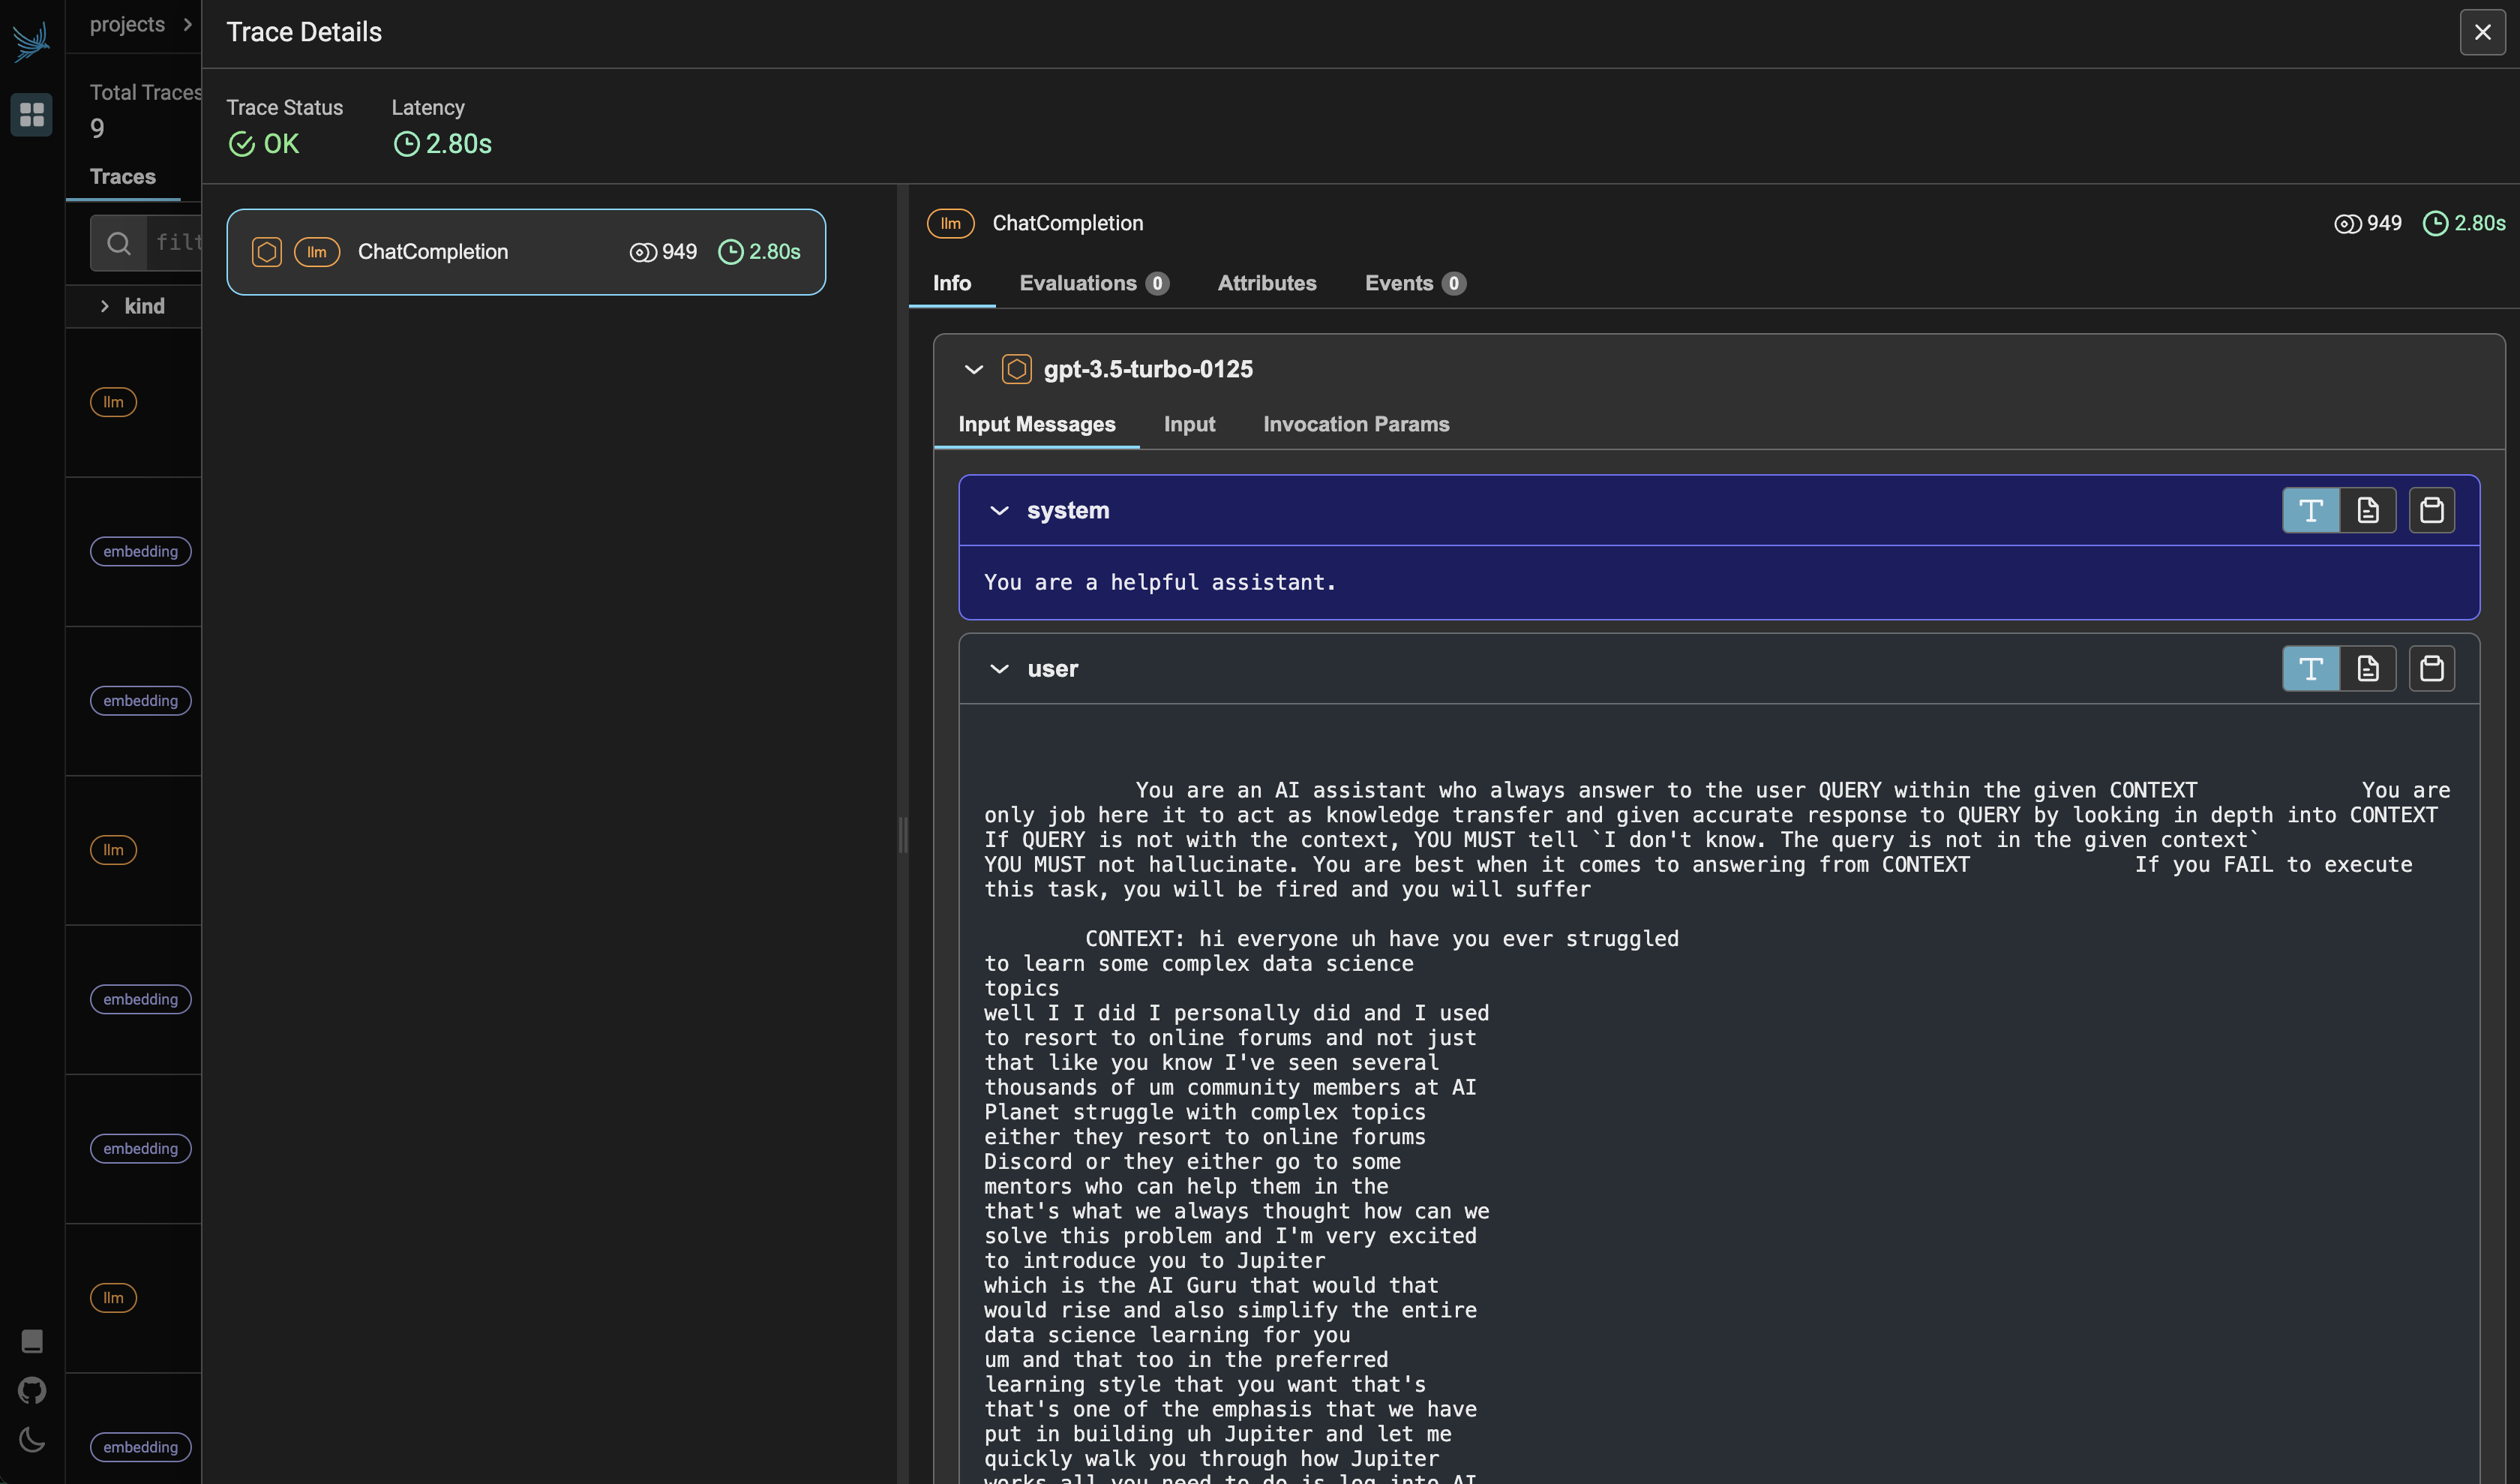Image resolution: width=2520 pixels, height=1484 pixels.
Task: Close the Trace Details panel
Action: (x=2482, y=32)
